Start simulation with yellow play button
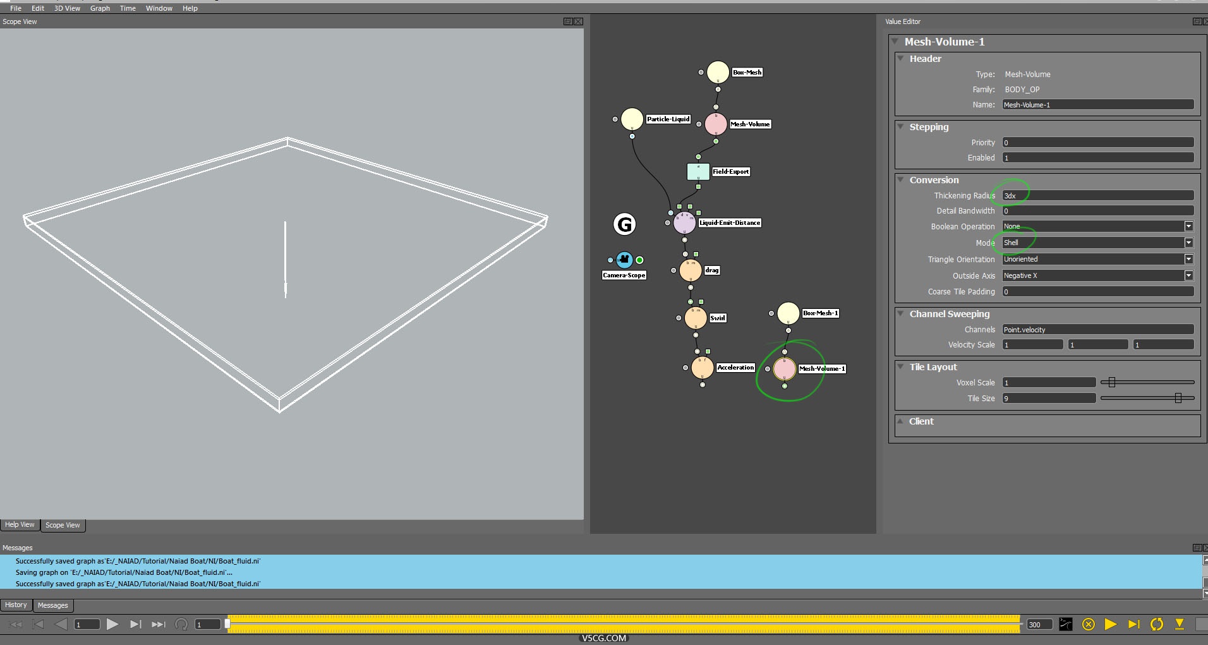This screenshot has width=1208, height=645. coord(1111,624)
